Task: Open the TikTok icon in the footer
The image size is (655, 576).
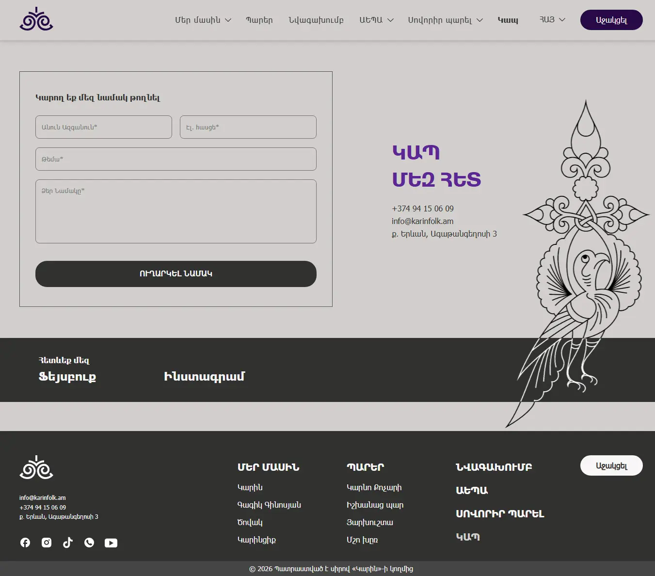Action: pos(68,543)
